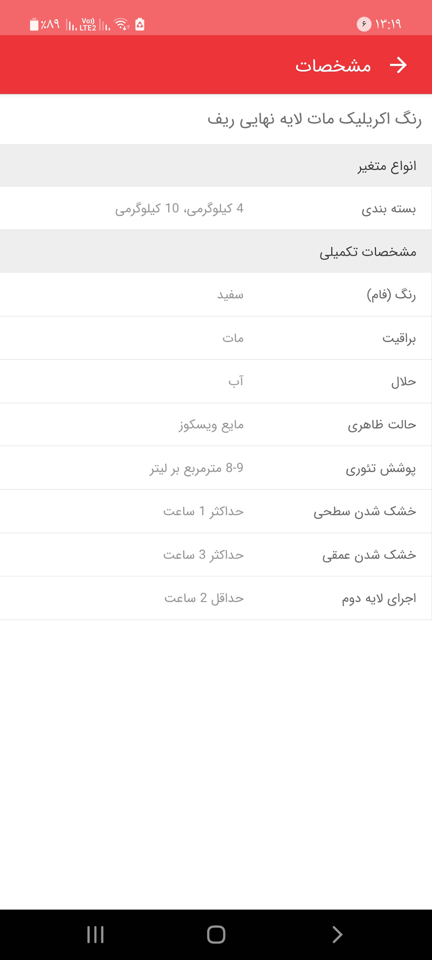Viewport: 432px width, 960px height.
Task: Tap the Android recent apps icon
Action: [x=95, y=935]
